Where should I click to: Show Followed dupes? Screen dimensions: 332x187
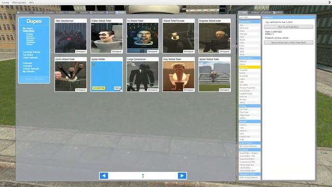click(27, 63)
